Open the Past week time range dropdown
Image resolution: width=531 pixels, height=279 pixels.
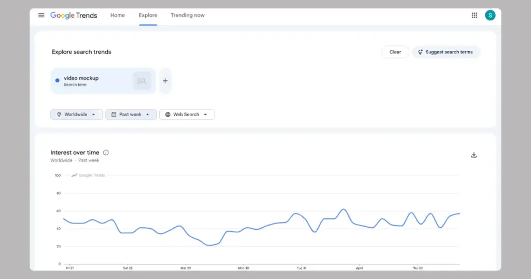(131, 115)
